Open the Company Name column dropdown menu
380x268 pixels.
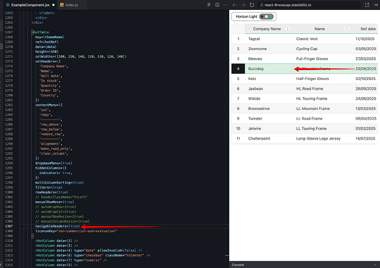pyautogui.click(x=287, y=29)
